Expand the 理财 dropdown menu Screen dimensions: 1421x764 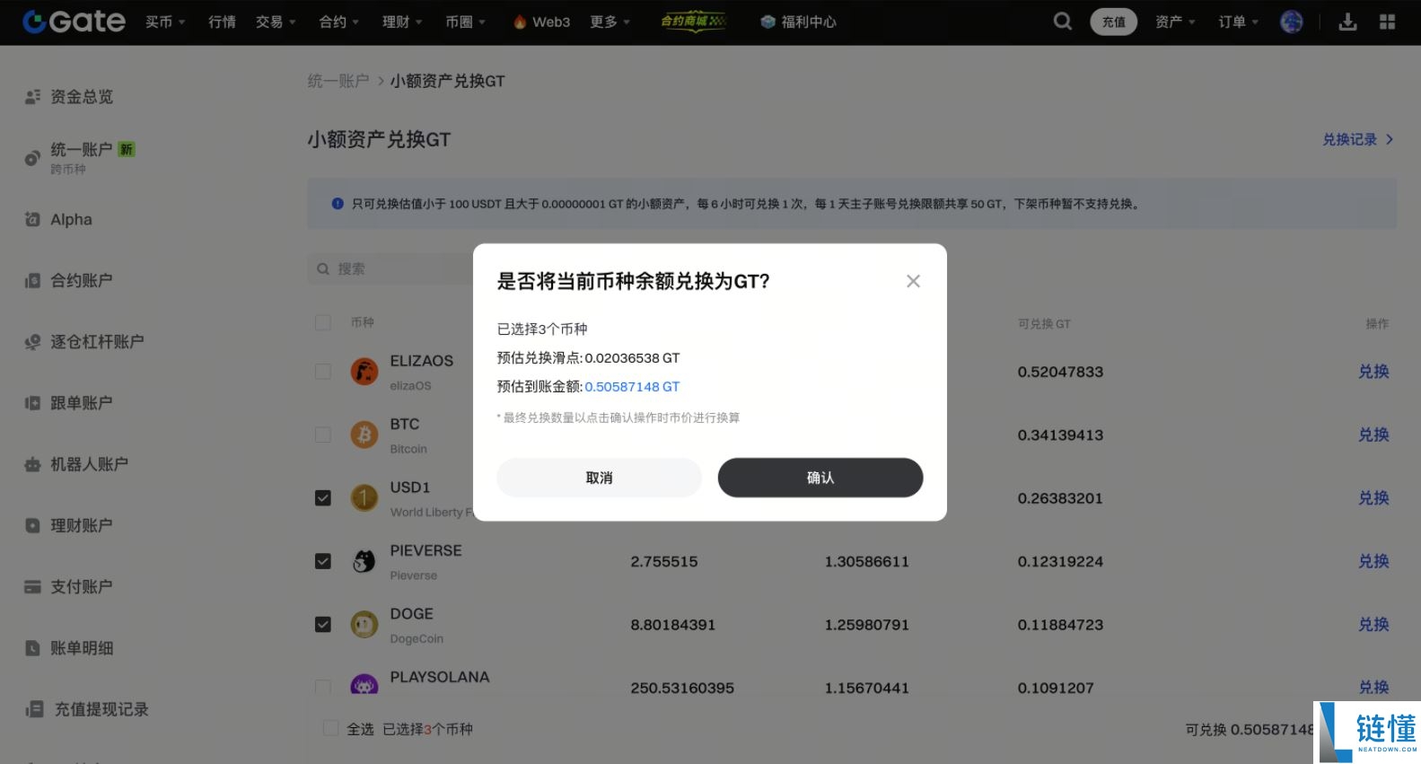(x=402, y=22)
